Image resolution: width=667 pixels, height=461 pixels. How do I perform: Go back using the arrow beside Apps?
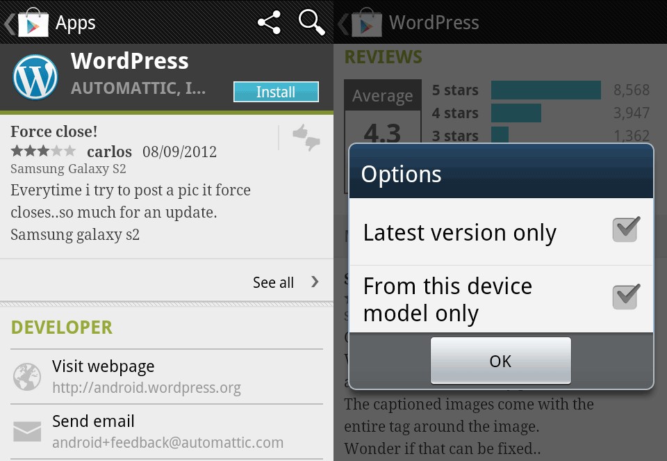click(9, 23)
